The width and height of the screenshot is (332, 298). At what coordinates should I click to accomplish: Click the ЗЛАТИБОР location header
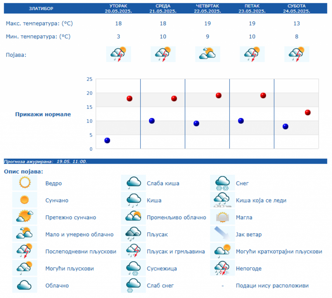pyautogui.click(x=41, y=8)
